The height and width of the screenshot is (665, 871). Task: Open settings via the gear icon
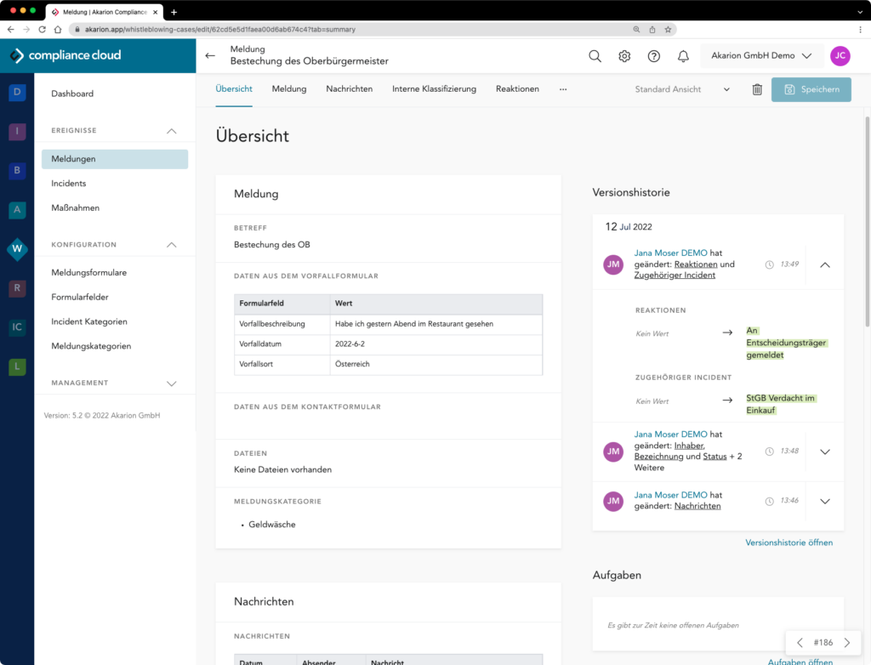tap(624, 56)
